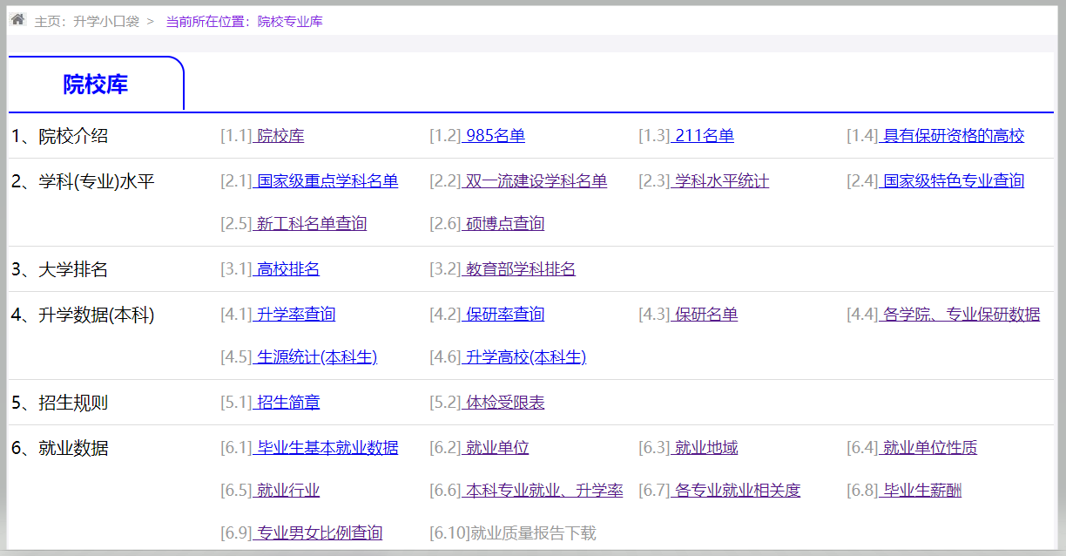Screen dimensions: 1066x556
Task: Open 教育部学科排名 link
Action: [519, 269]
